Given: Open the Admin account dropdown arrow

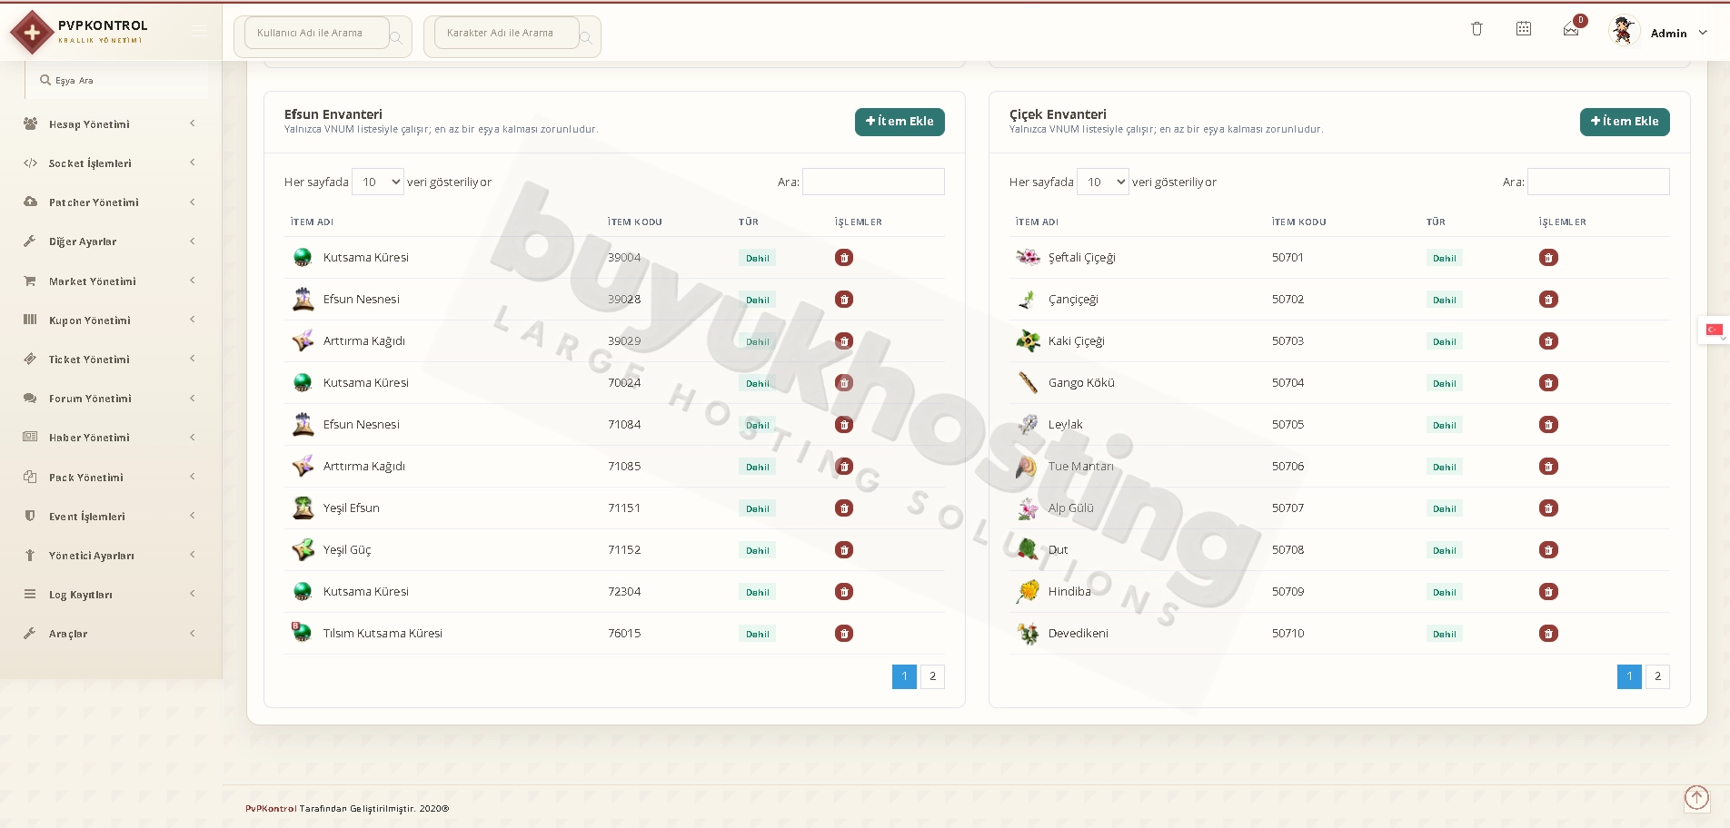Looking at the screenshot, I should point(1703,33).
